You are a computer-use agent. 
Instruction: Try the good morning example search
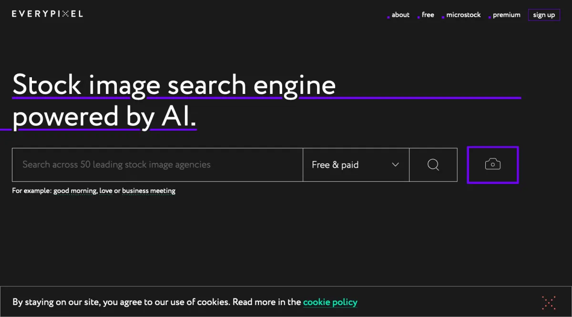(75, 191)
